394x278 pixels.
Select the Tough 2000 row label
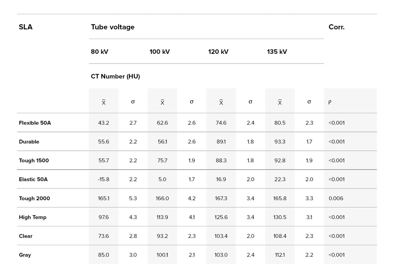(34, 198)
